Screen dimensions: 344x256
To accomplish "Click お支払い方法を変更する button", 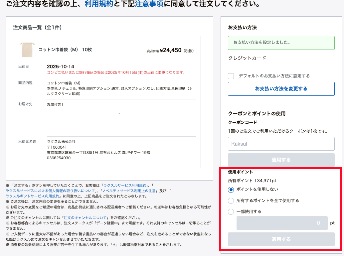I will click(x=281, y=89).
